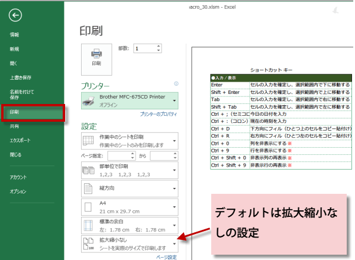Expand the 拡大縮小なし scaling dropdown arrow
This screenshot has height=260, width=355.
(175, 244)
